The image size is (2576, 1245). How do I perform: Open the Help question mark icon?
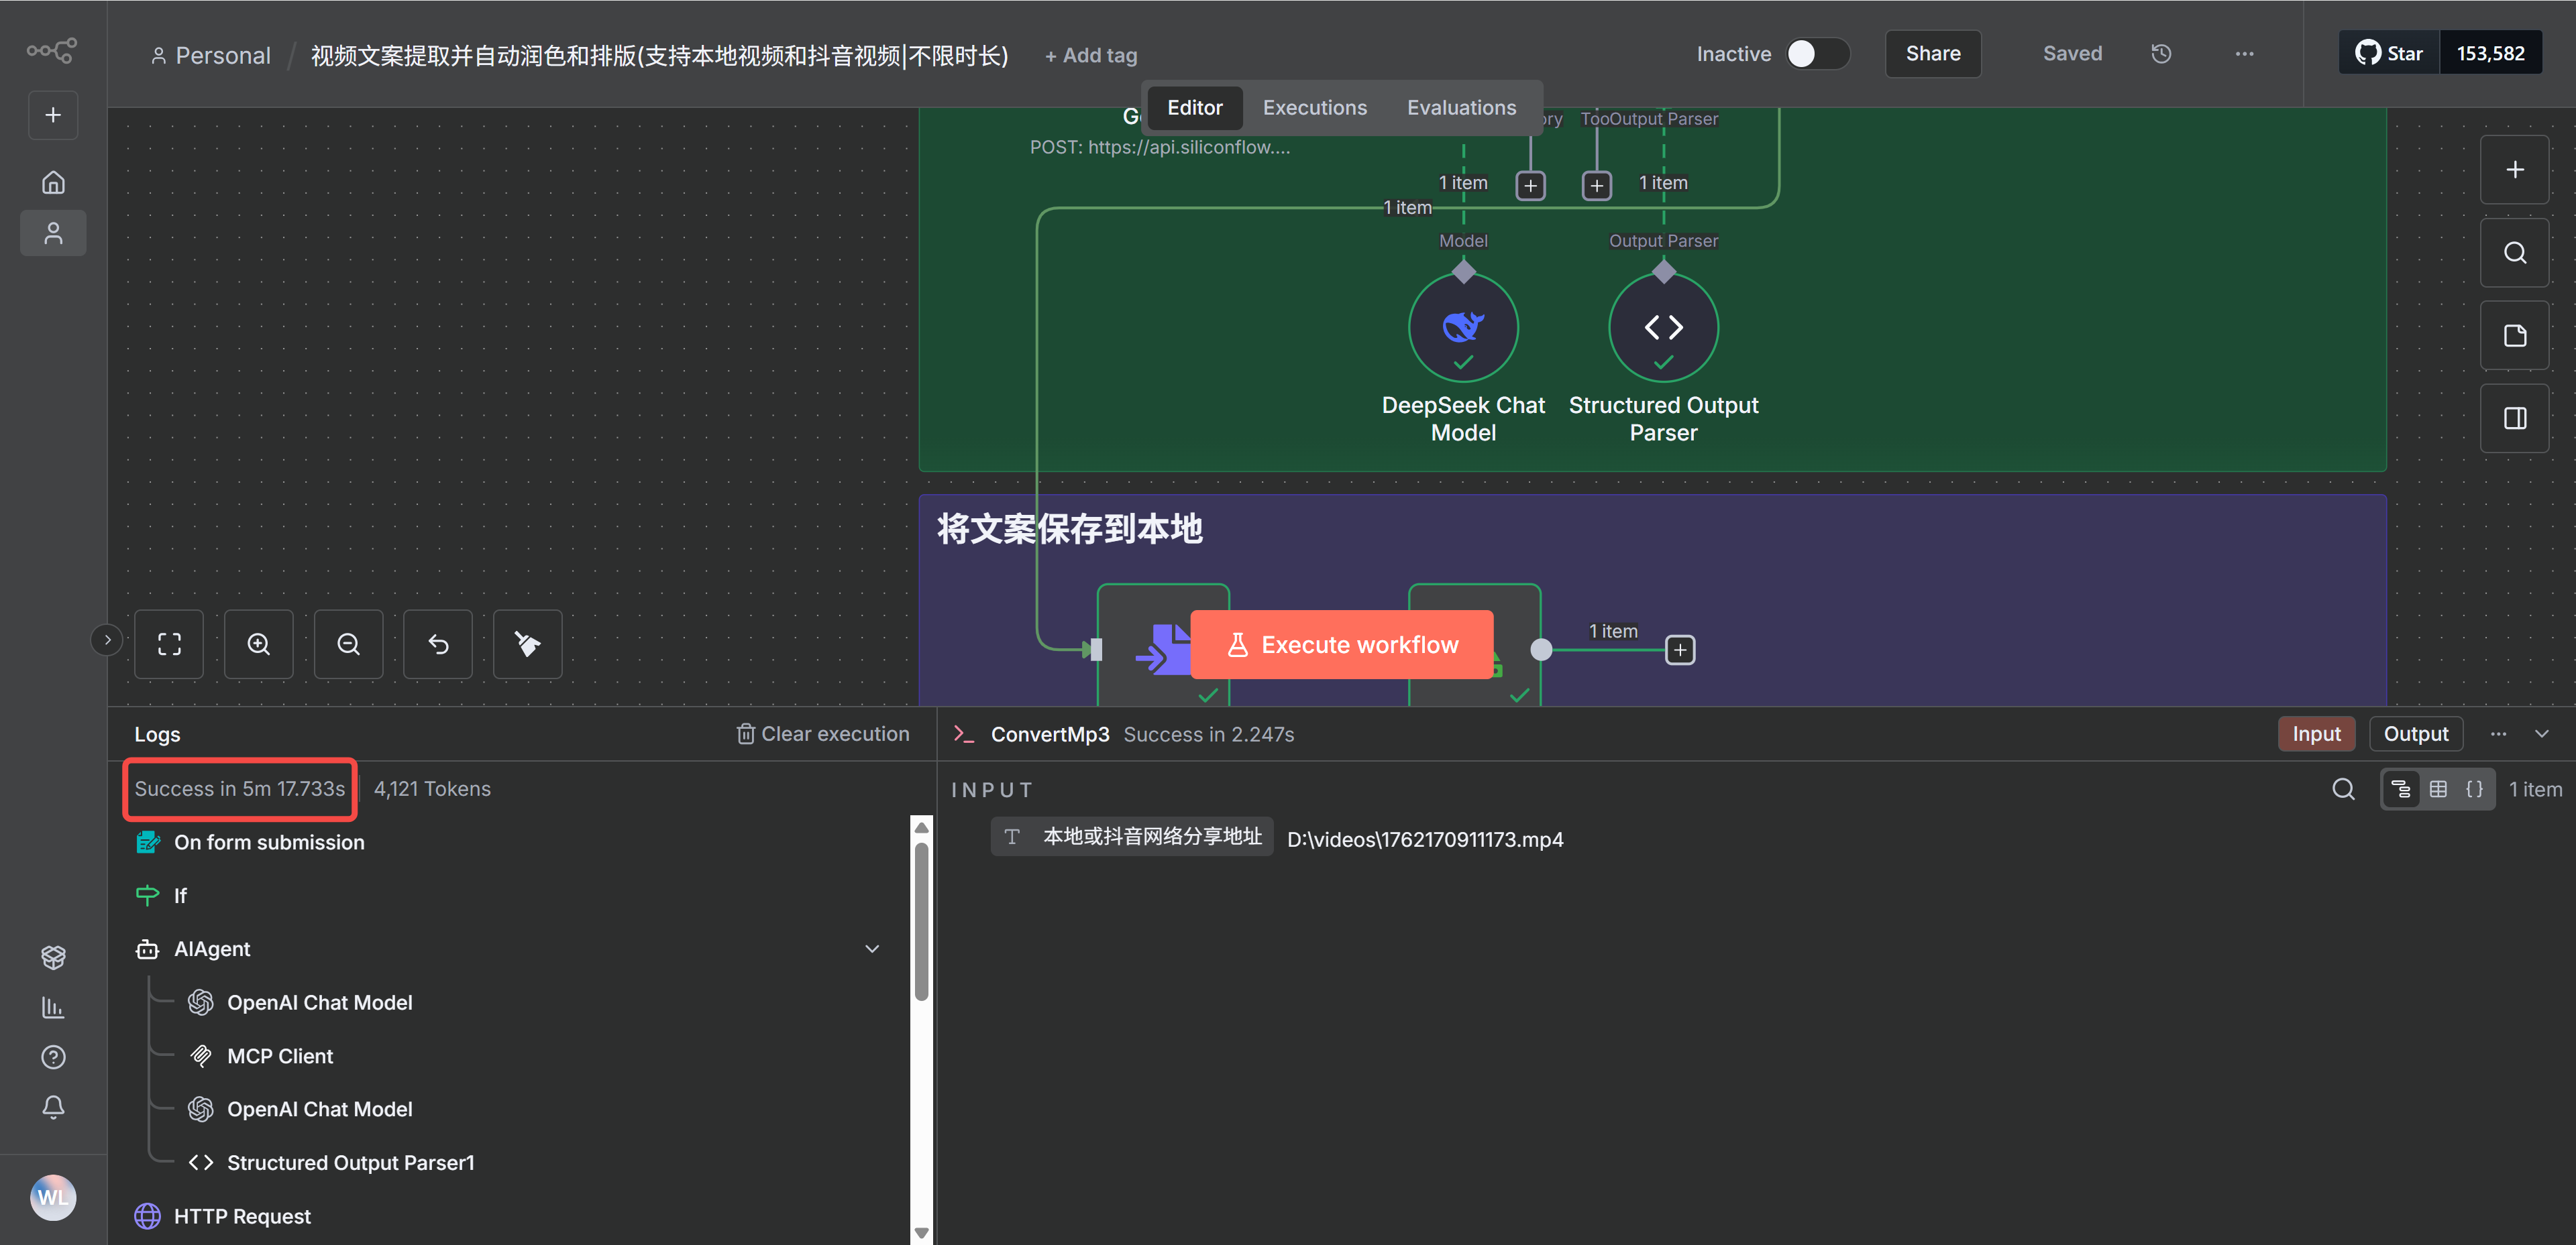click(53, 1057)
